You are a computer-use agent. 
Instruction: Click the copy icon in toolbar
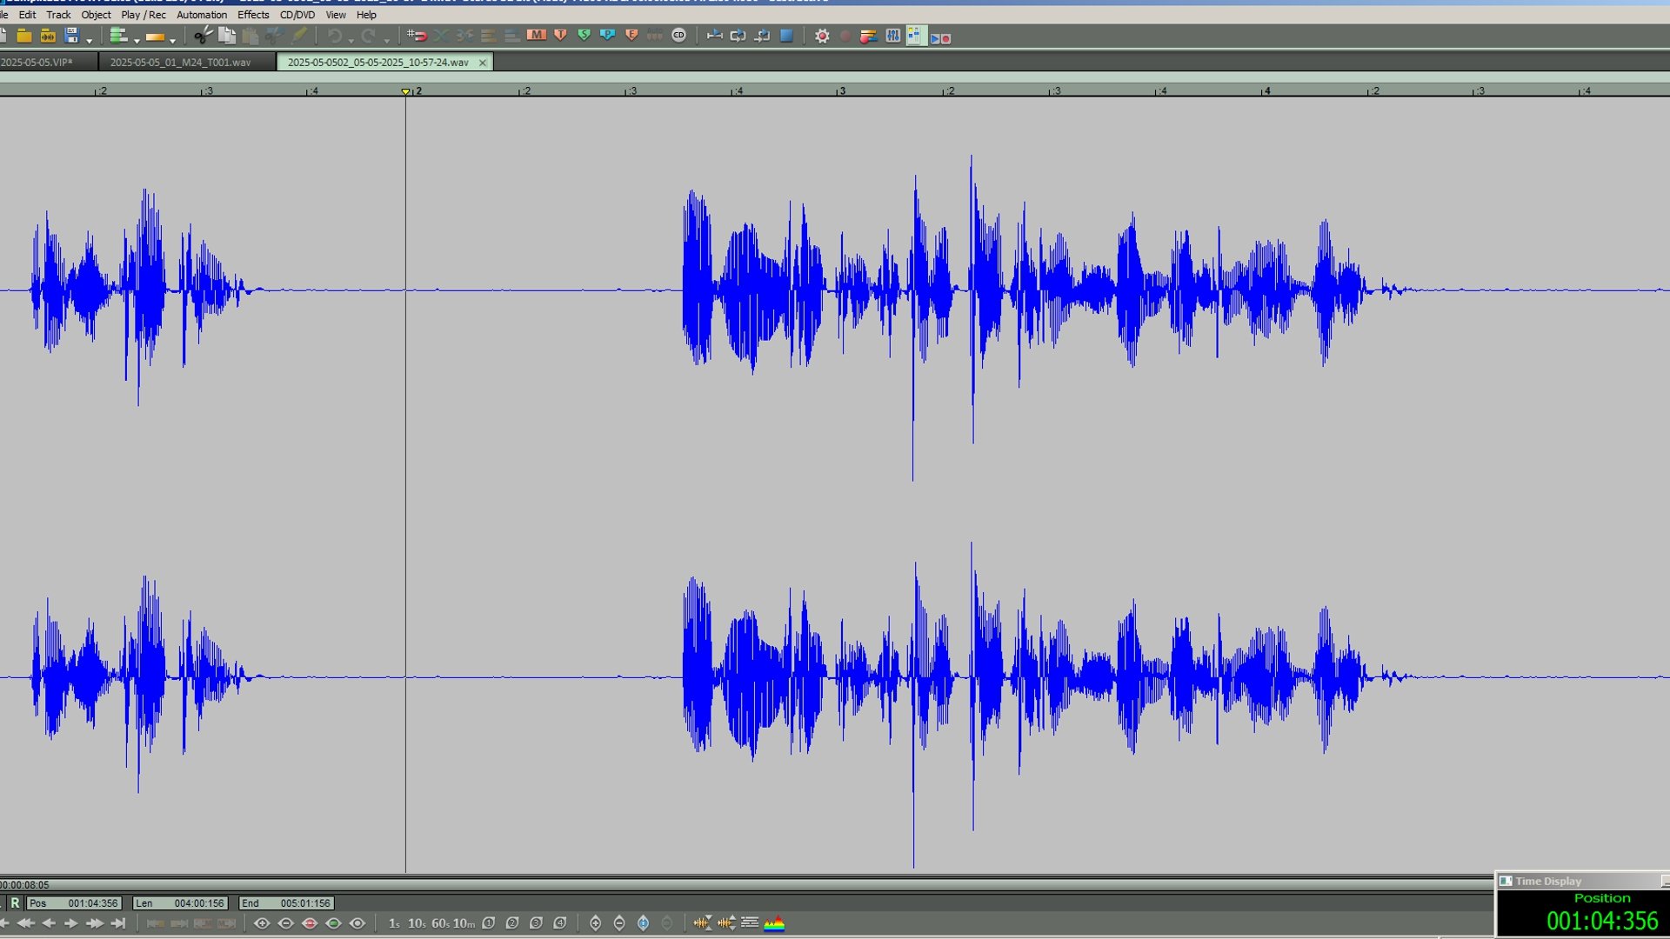[x=226, y=36]
